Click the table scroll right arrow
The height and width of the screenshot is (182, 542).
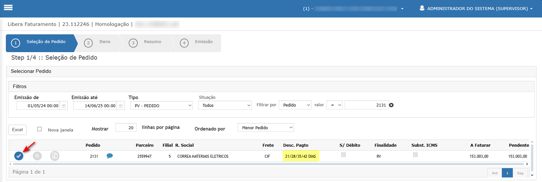click(x=527, y=164)
